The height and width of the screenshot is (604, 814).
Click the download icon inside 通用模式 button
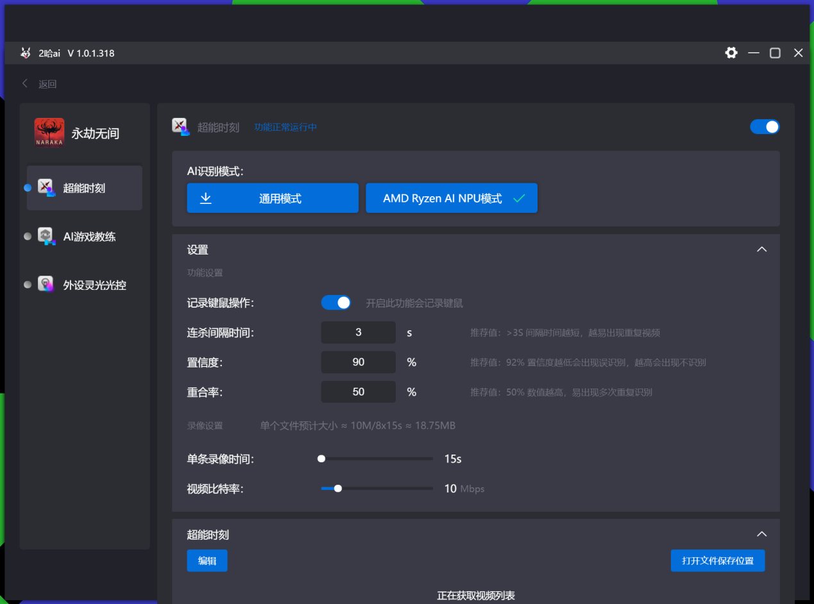pyautogui.click(x=205, y=198)
